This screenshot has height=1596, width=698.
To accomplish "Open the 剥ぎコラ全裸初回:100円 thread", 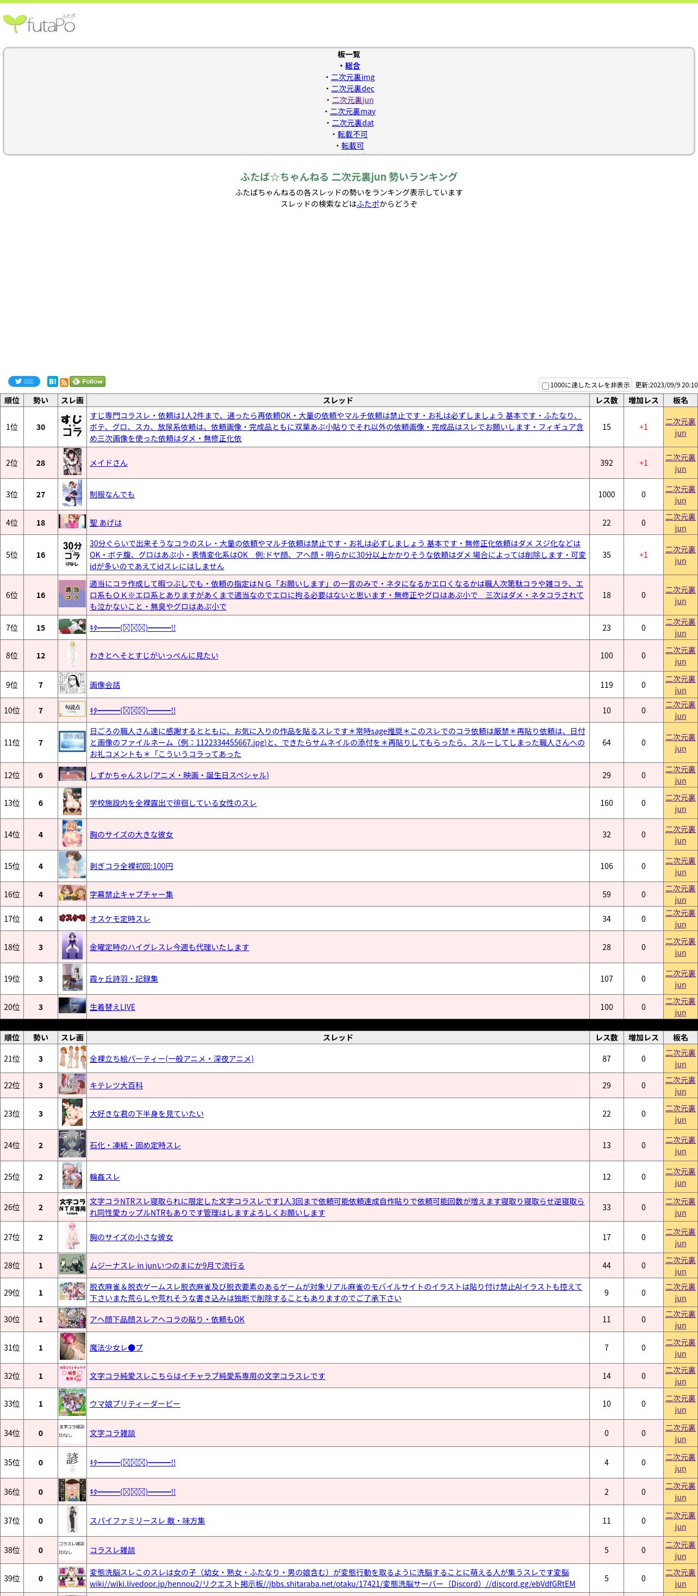I will (x=132, y=866).
